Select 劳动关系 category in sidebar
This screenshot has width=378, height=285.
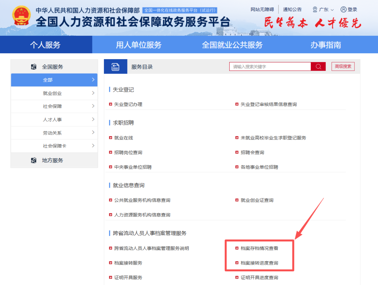click(x=54, y=133)
